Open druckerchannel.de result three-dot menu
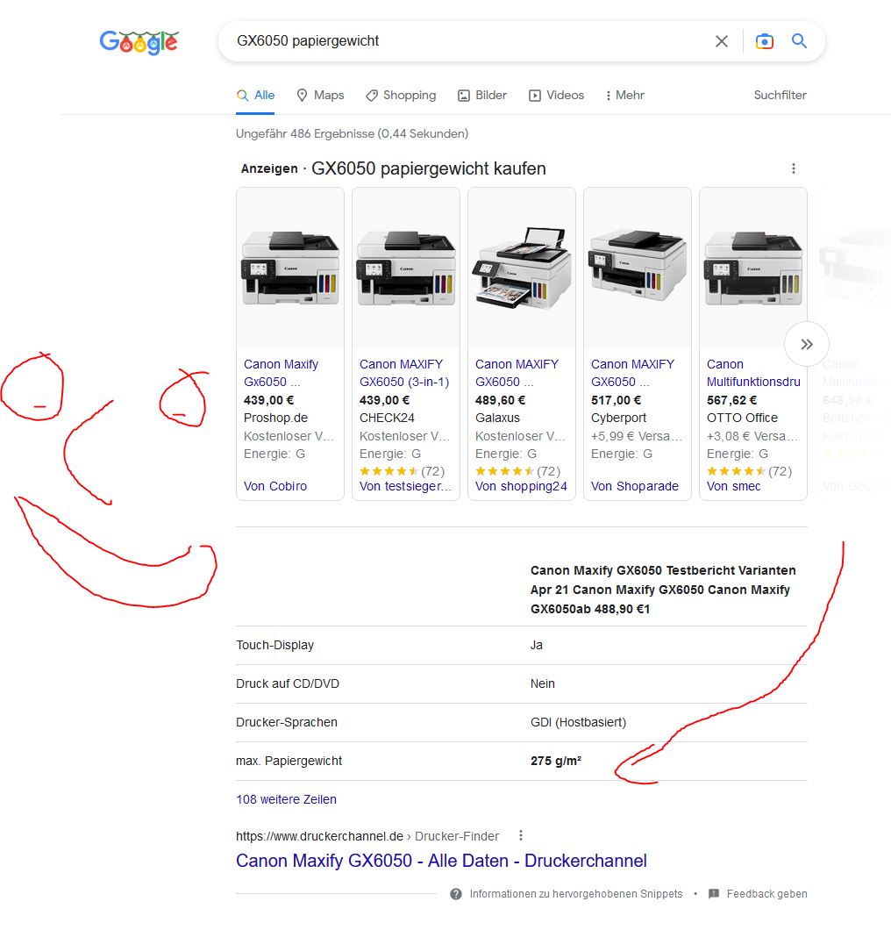Image resolution: width=891 pixels, height=930 pixels. coord(521,836)
